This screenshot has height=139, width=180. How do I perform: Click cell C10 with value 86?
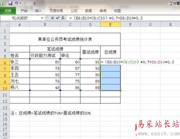70,87
